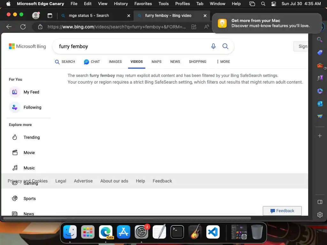Click the split screen icon in address bar
This screenshot has width=327, height=245.
pos(194,27)
